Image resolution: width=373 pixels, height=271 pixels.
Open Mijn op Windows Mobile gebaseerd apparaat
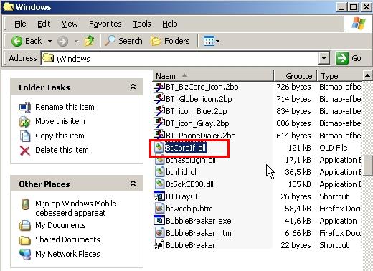pyautogui.click(x=76, y=208)
